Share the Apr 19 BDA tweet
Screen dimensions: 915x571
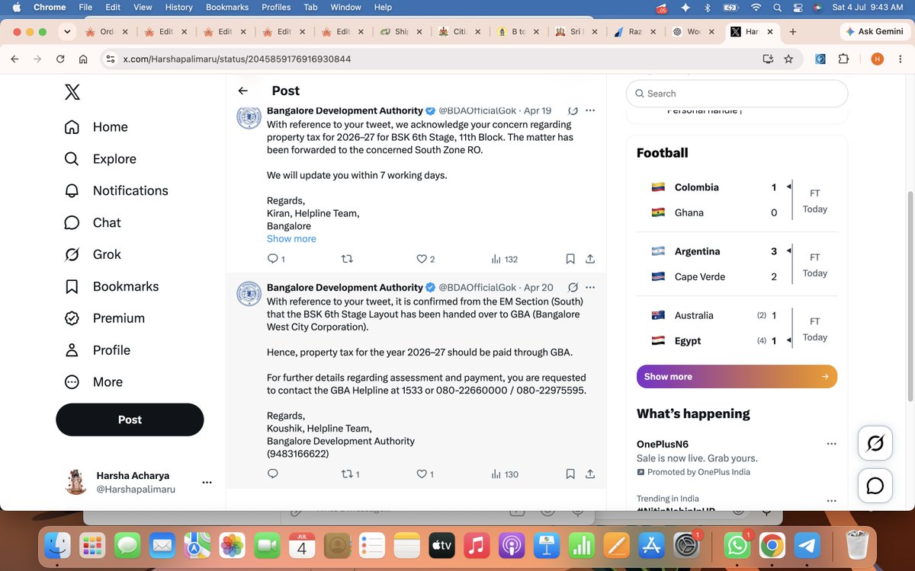(x=590, y=259)
